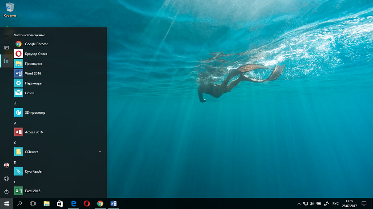Click the '#' letter group header
The image size is (373, 209).
[15, 104]
